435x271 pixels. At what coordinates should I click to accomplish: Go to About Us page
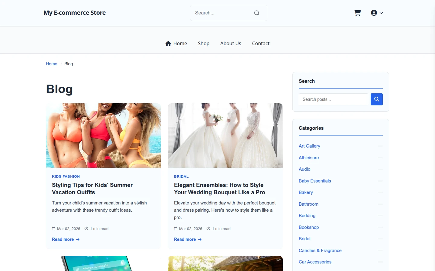point(231,43)
